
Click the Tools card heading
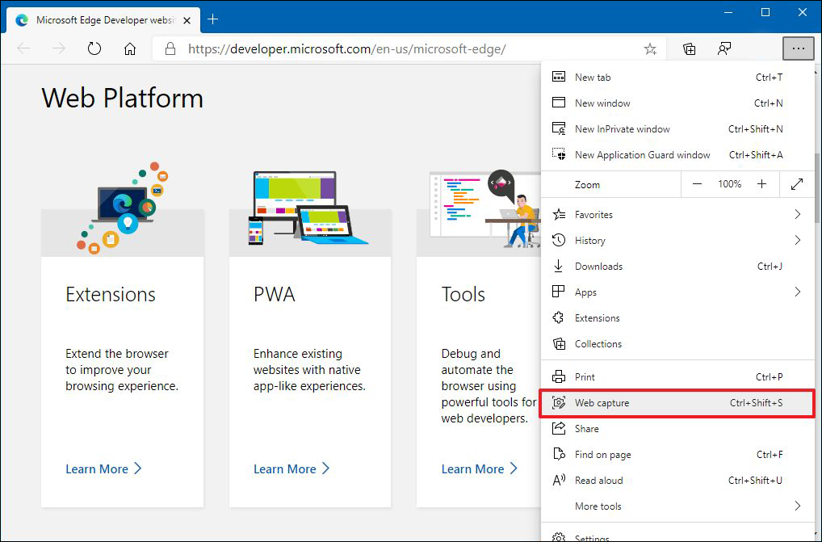463,294
